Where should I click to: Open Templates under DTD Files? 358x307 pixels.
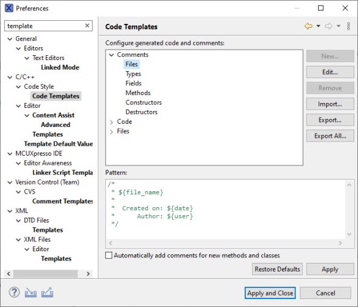(x=47, y=230)
